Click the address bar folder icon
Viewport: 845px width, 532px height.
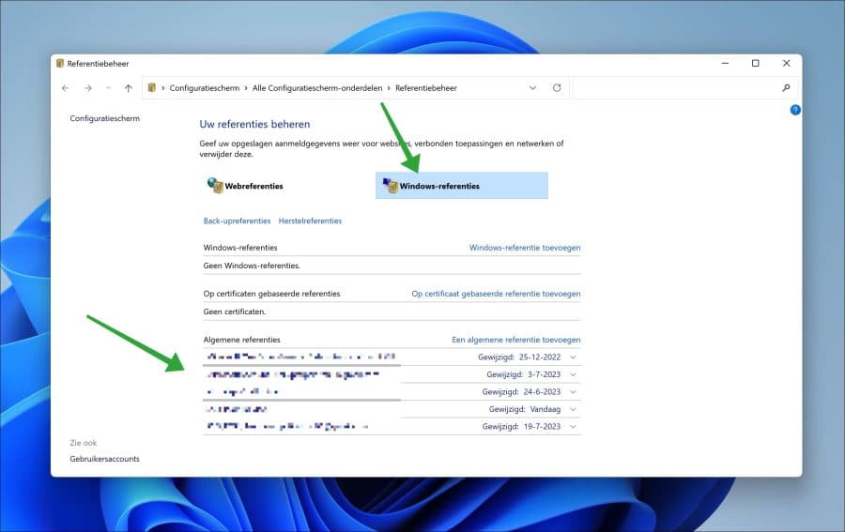[x=152, y=88]
